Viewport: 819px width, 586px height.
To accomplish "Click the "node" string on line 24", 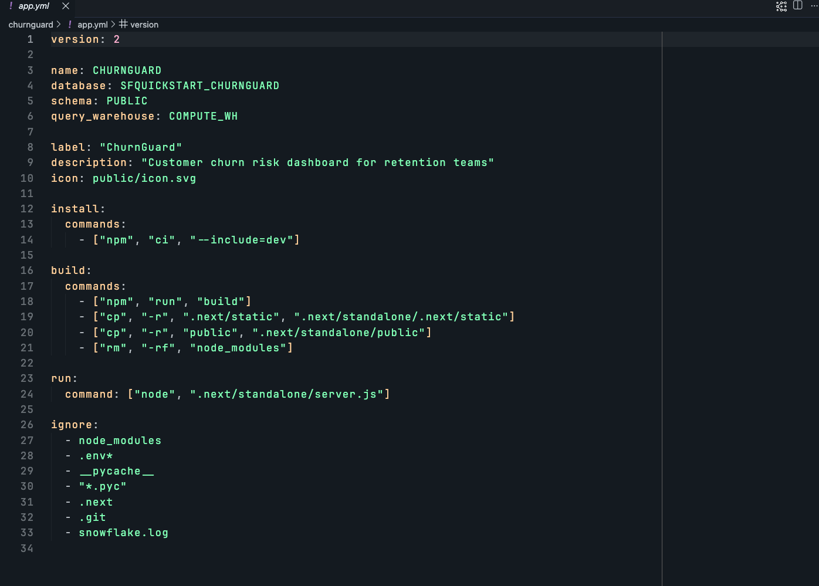I will click(x=155, y=394).
